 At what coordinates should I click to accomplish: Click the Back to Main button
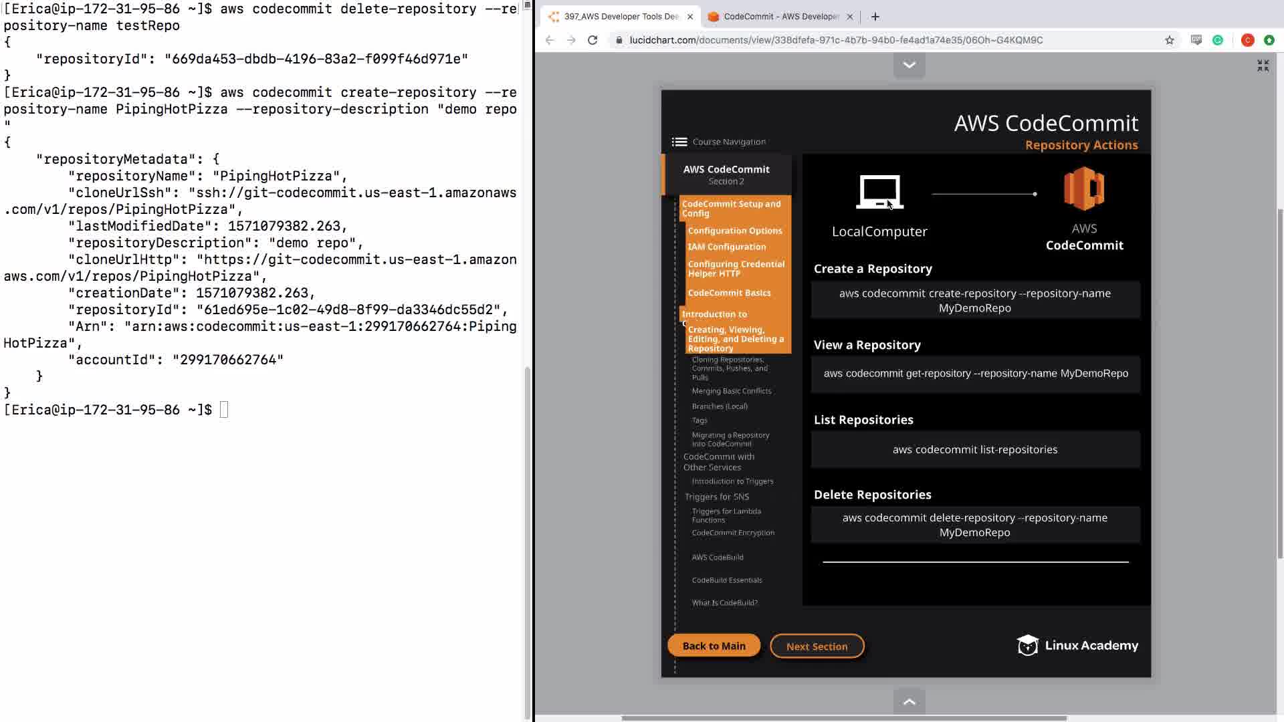714,646
